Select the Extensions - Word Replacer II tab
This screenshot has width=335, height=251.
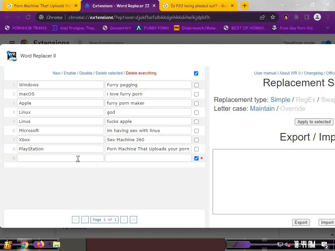click(120, 6)
